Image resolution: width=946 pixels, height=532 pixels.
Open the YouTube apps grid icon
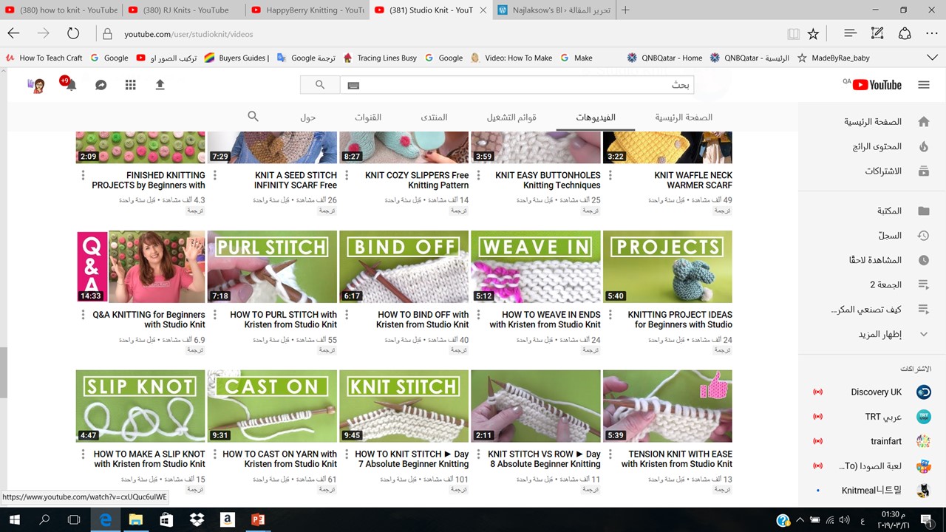[x=130, y=85]
